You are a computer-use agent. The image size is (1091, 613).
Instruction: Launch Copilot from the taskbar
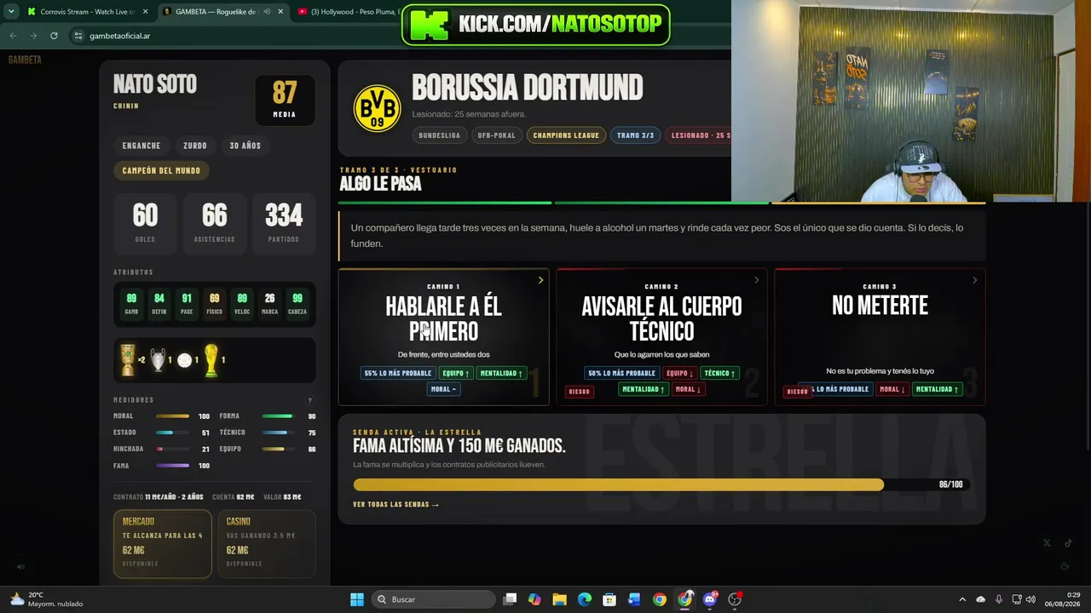coord(534,599)
